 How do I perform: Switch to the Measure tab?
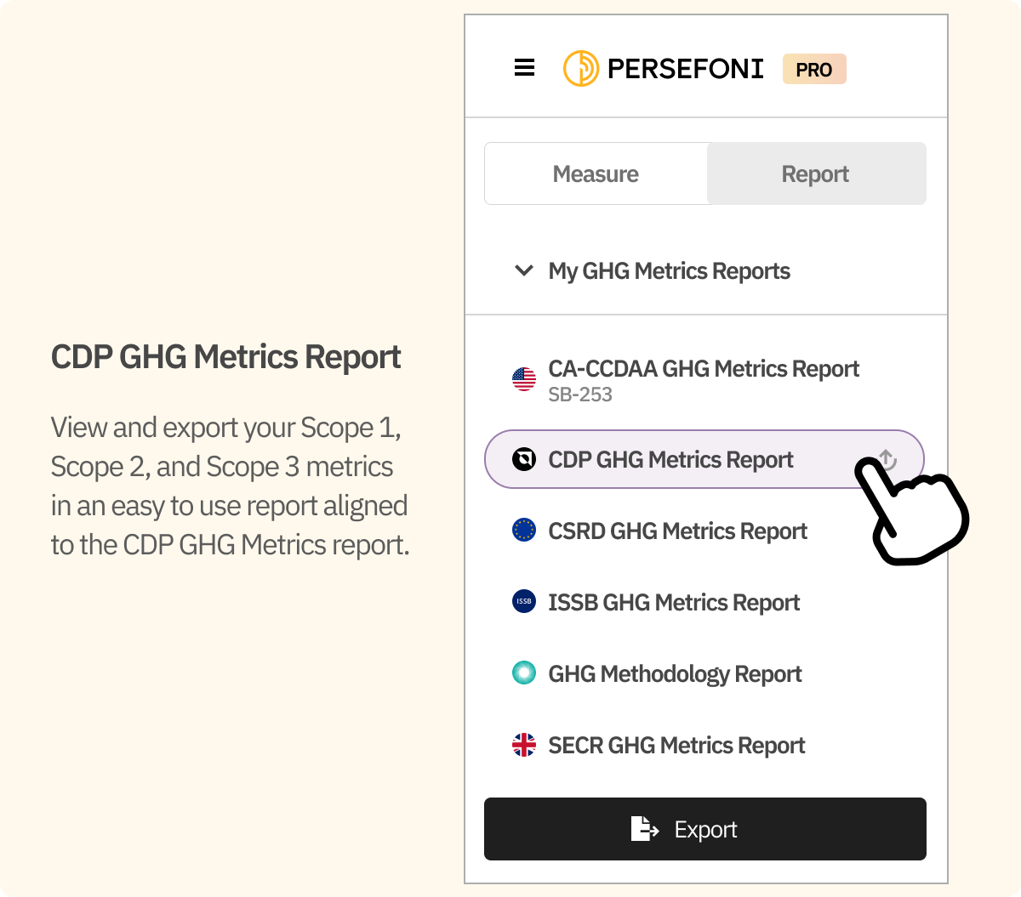[x=596, y=173]
